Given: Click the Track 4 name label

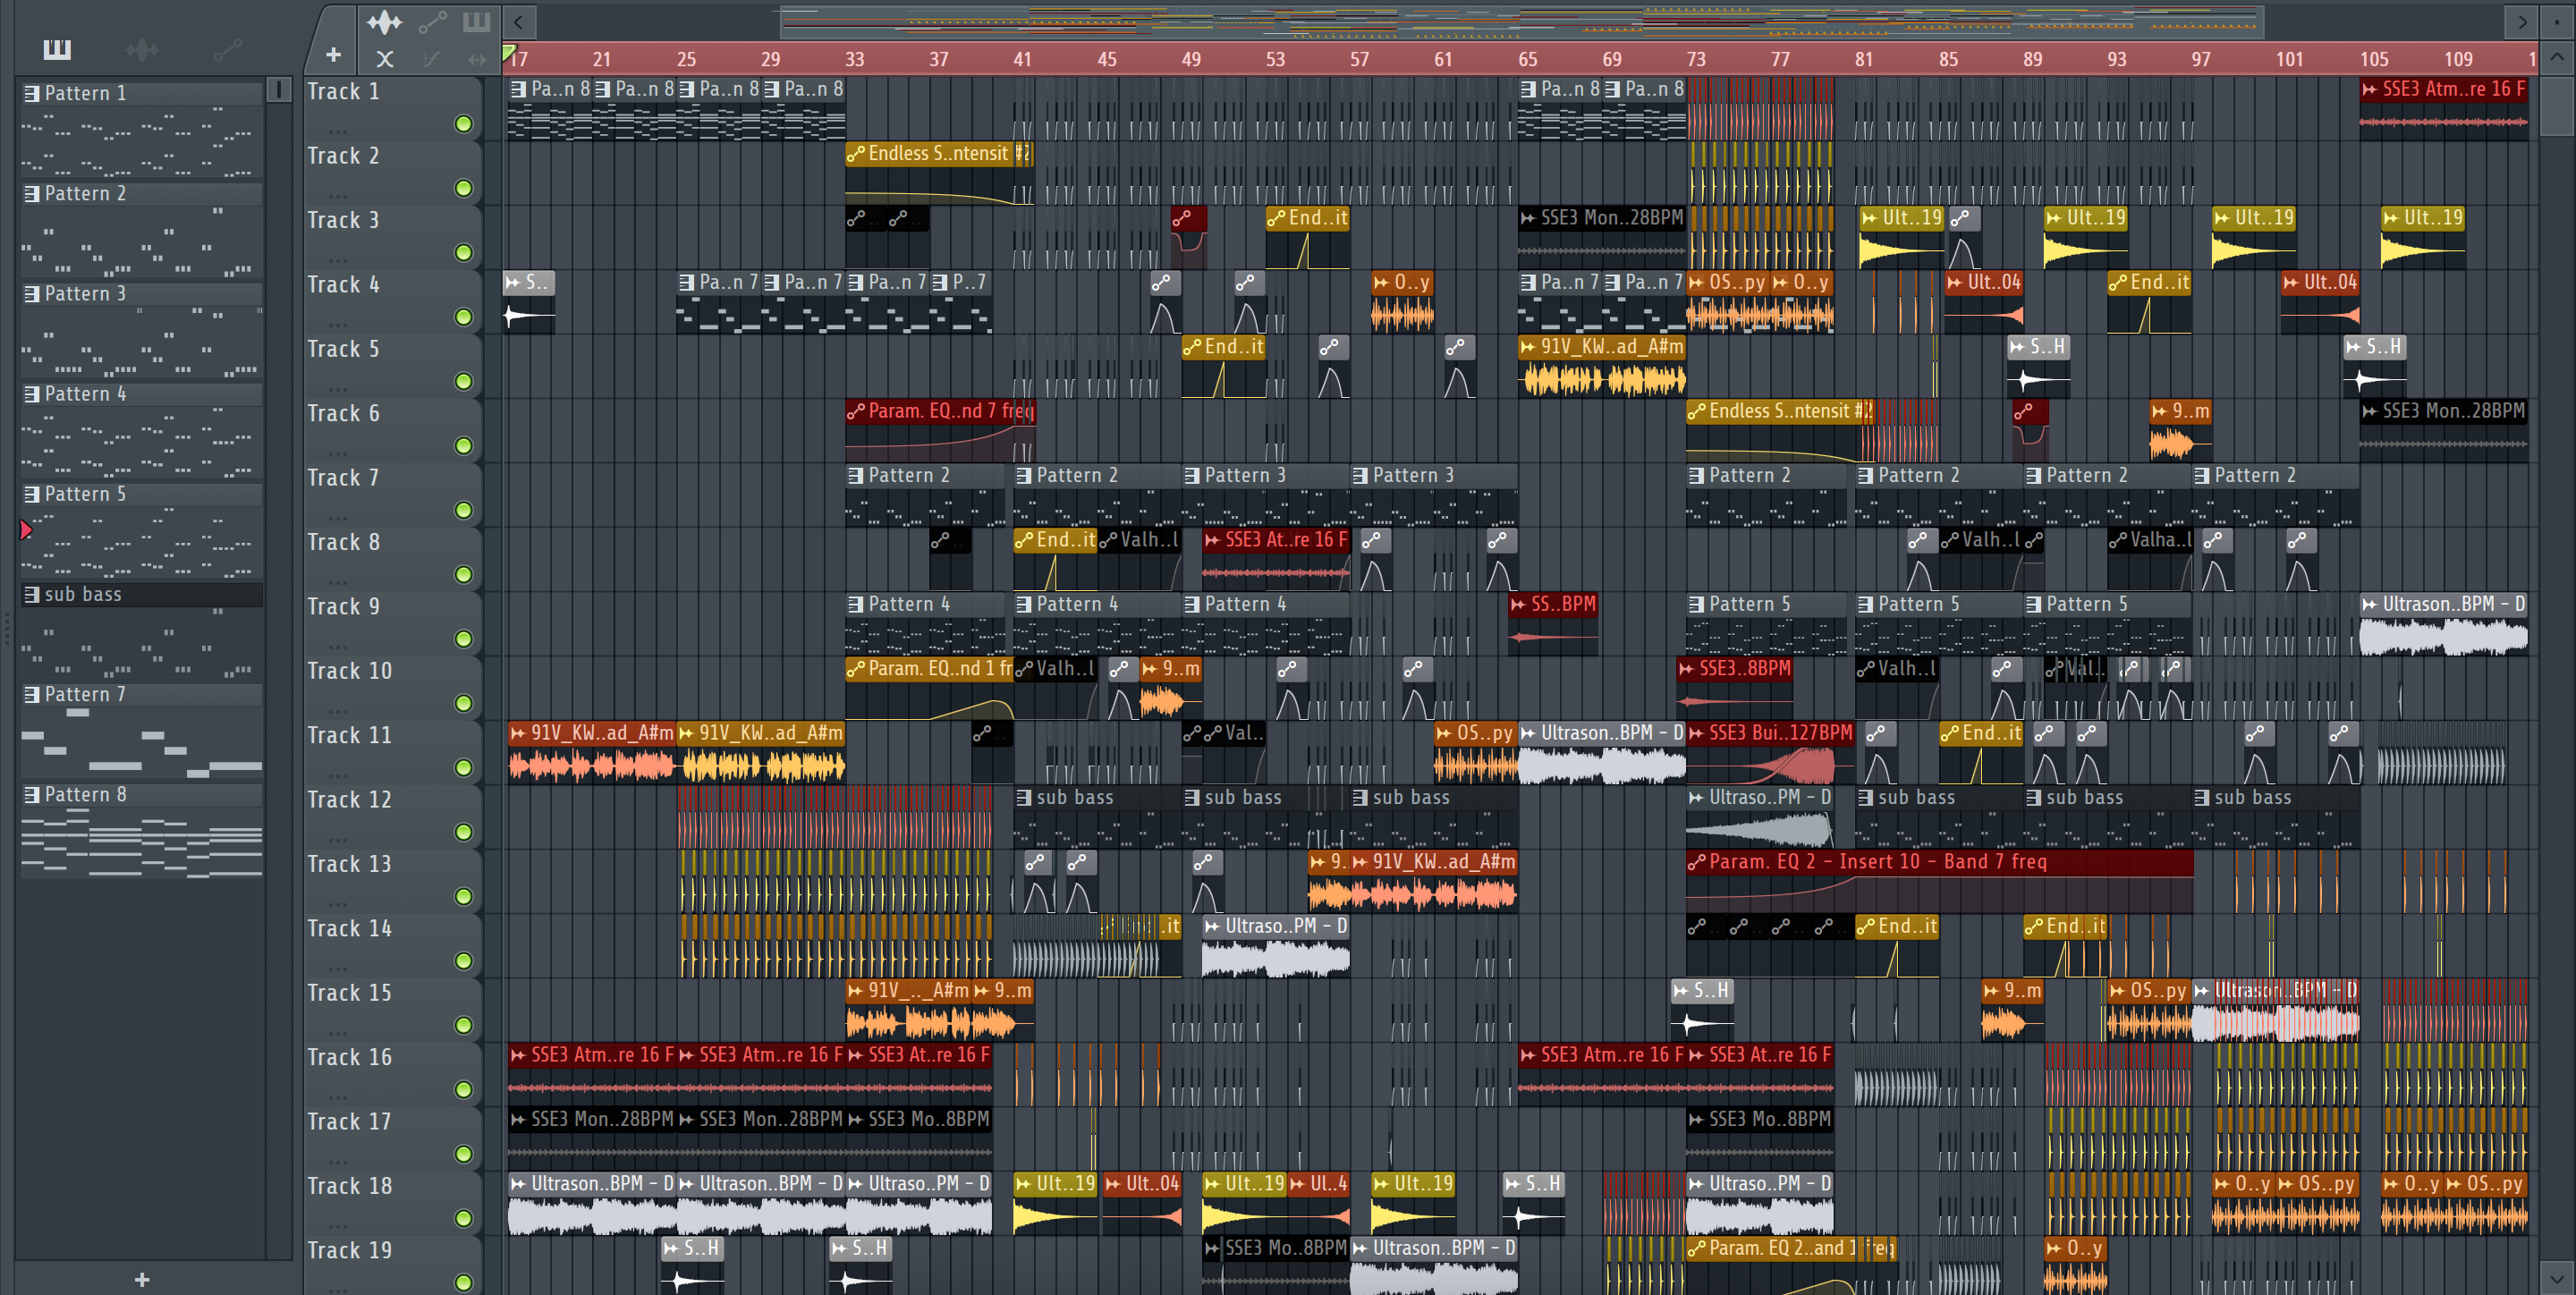Looking at the screenshot, I should [343, 285].
